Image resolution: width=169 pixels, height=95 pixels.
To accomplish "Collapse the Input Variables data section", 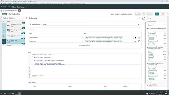I will (x=147, y=22).
